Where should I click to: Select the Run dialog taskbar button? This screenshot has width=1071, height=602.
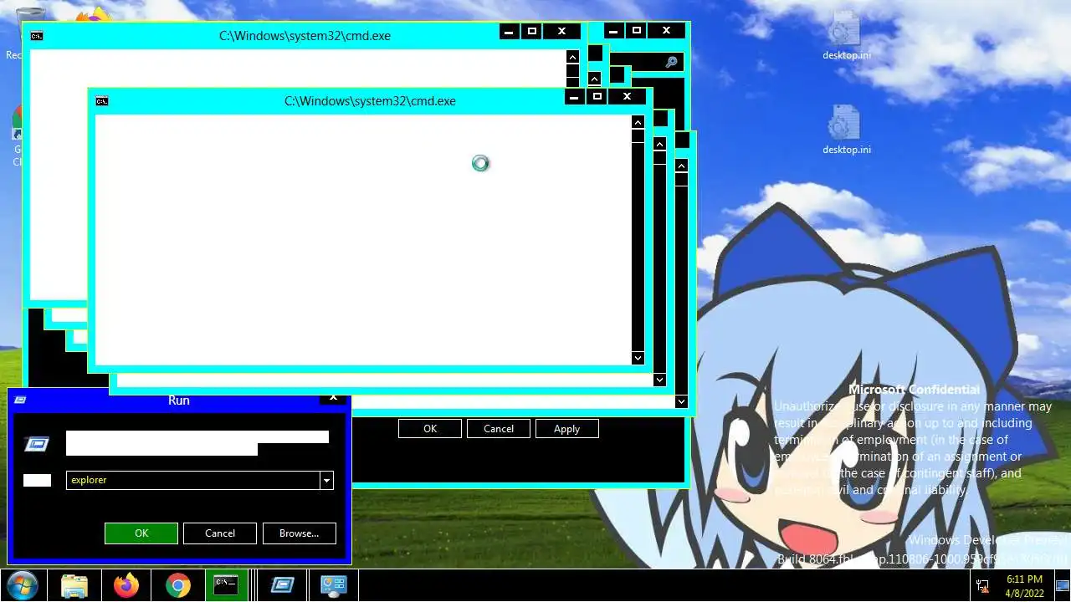[x=281, y=585]
